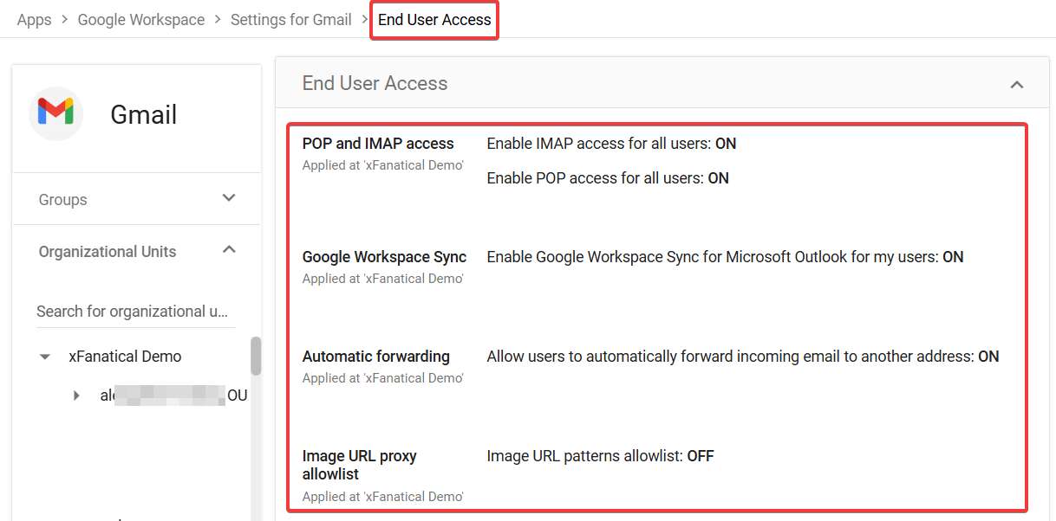The width and height of the screenshot is (1056, 521).
Task: Click the End User Access panel header
Action: coord(663,84)
